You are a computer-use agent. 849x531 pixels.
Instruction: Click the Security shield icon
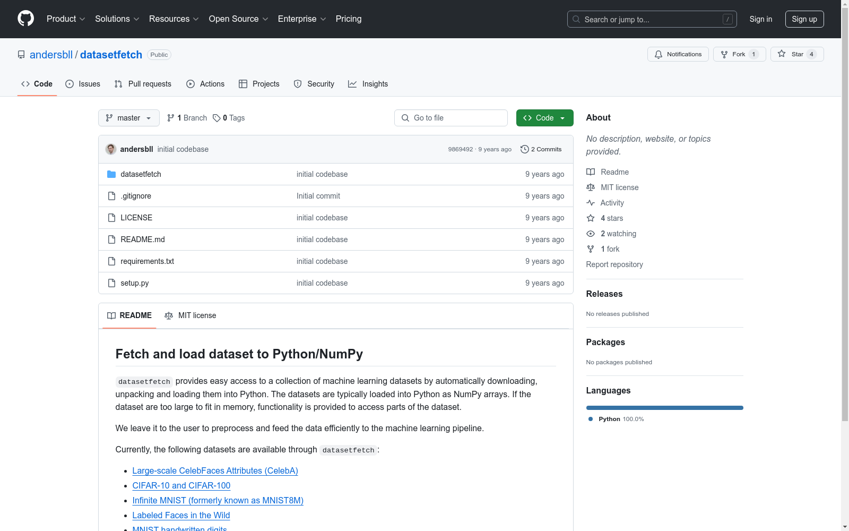click(x=298, y=84)
